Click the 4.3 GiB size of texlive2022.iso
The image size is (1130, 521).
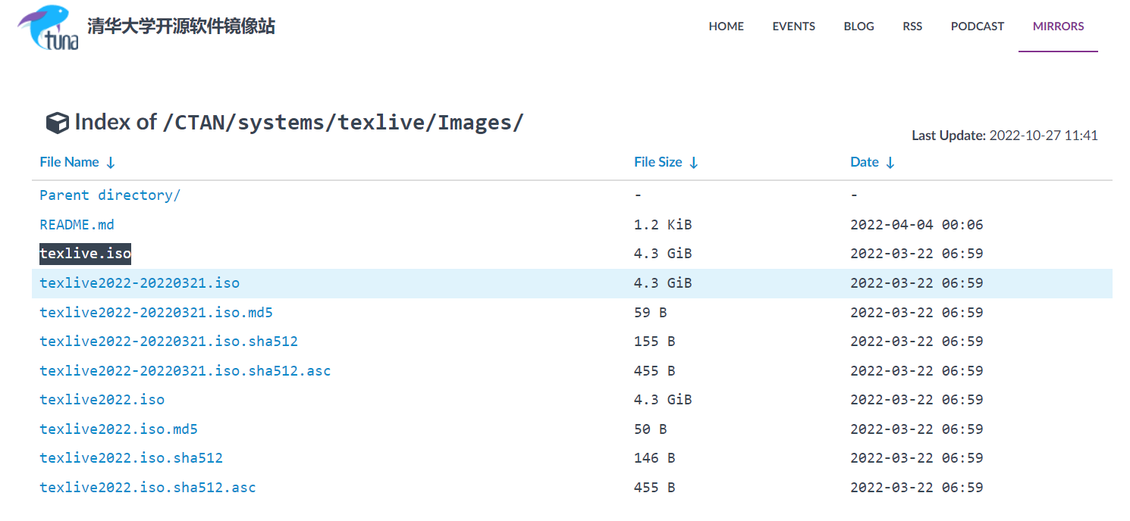663,400
